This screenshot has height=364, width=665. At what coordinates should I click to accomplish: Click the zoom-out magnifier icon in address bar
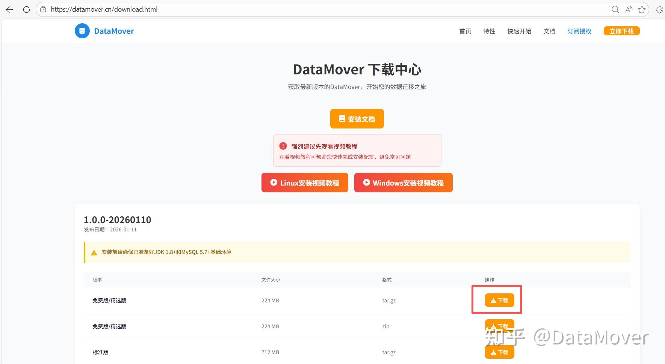pos(615,9)
